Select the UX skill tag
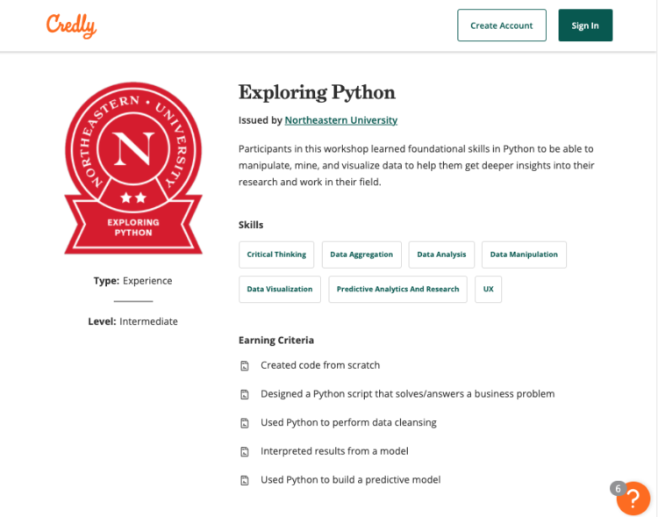Viewport: 658px width, 517px height. (488, 289)
